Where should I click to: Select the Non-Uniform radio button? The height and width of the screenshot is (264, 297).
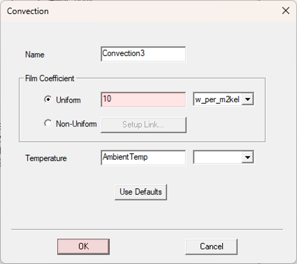[x=48, y=124]
